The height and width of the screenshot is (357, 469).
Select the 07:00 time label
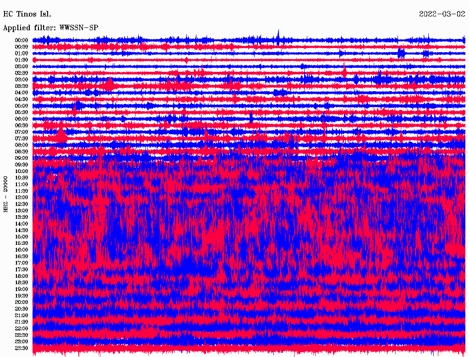pyautogui.click(x=22, y=132)
